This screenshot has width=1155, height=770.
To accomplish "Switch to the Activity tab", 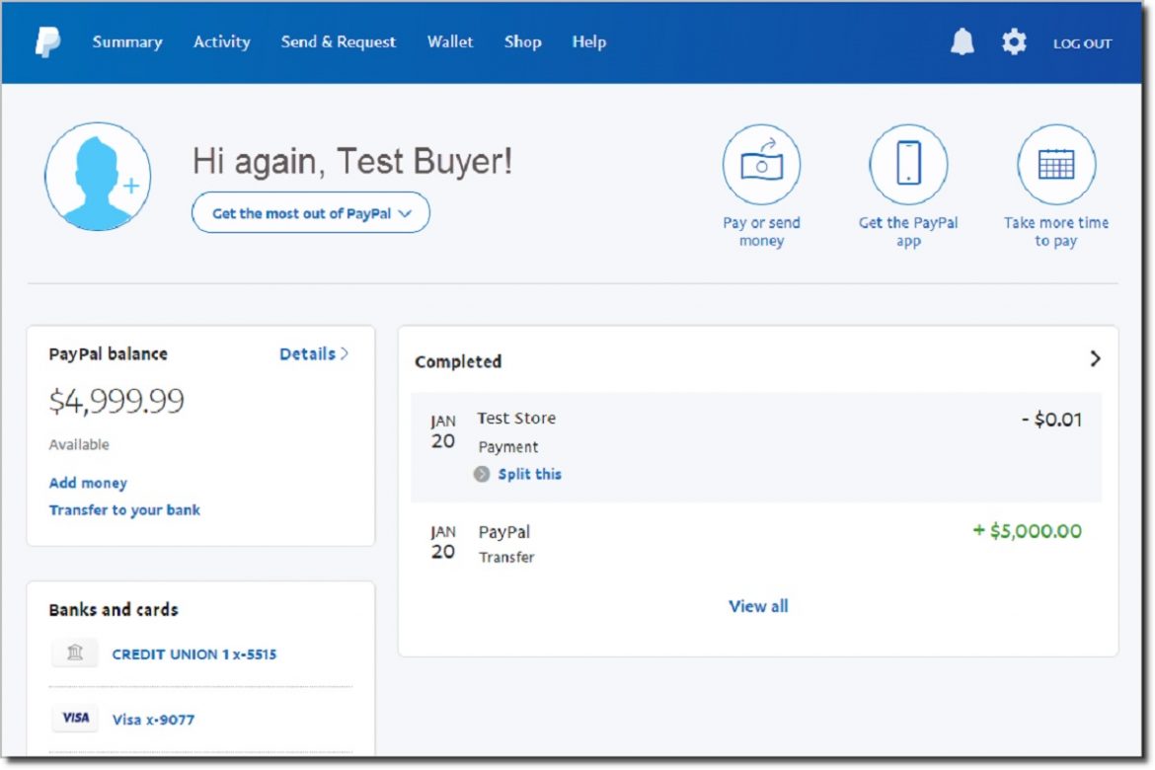I will [x=221, y=41].
